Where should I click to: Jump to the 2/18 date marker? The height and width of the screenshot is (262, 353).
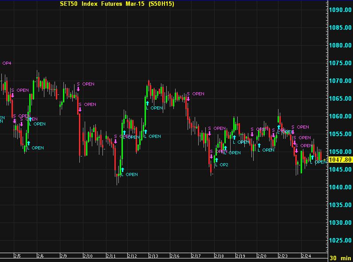219,256
